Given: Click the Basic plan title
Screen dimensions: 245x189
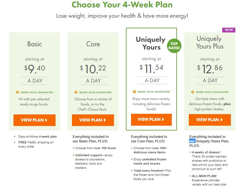Looking at the screenshot, I should 35,44.
